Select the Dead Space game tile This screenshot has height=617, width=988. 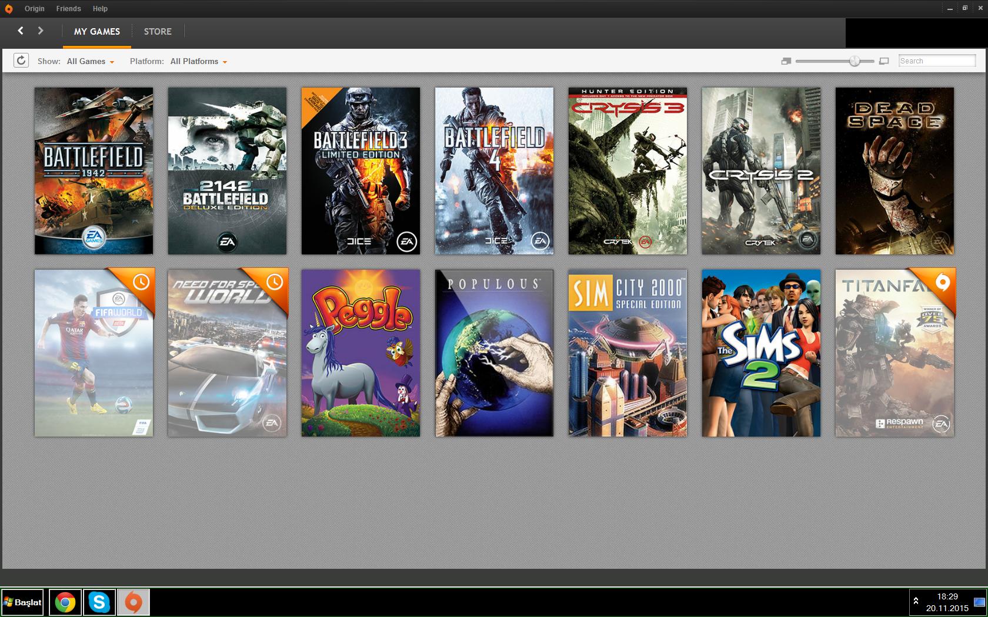[894, 171]
